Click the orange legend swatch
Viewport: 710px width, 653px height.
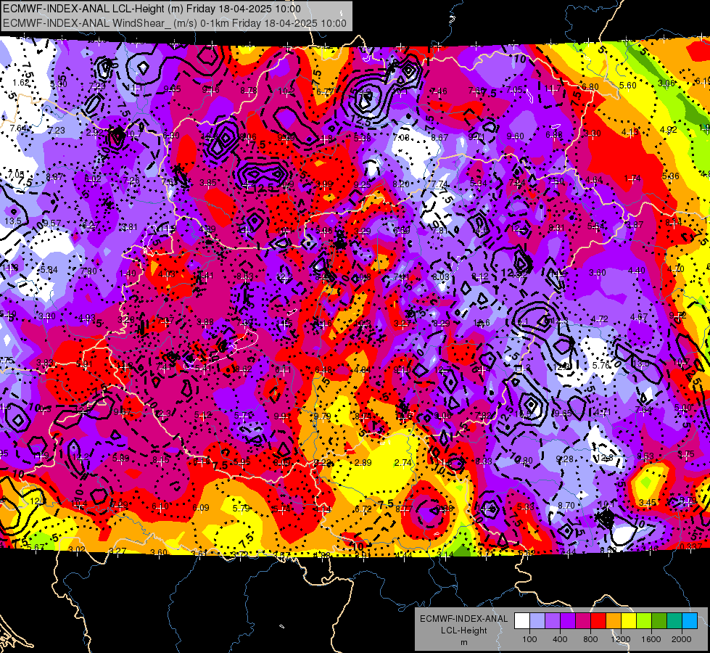[613, 621]
